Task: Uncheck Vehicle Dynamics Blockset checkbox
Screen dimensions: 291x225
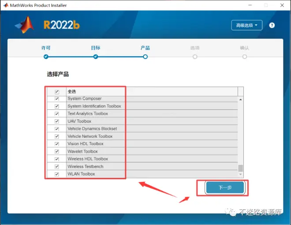Action: 57,129
